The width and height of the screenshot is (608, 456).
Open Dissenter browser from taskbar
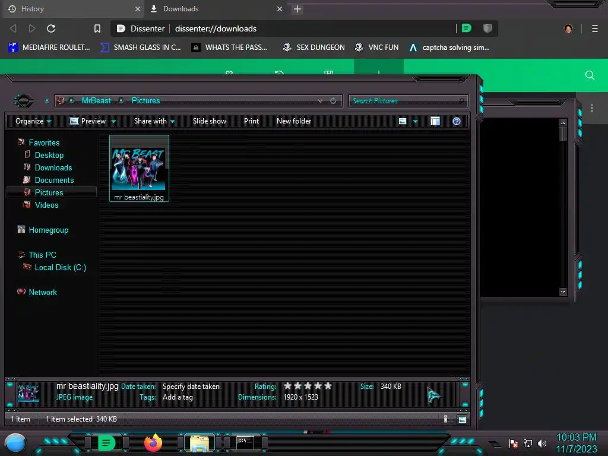point(106,443)
